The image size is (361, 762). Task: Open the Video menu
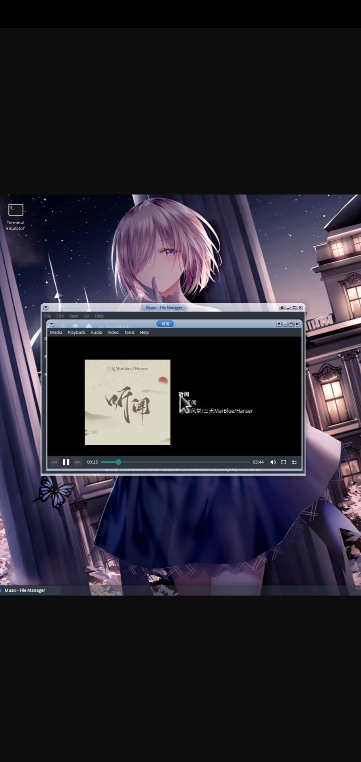[x=113, y=333]
